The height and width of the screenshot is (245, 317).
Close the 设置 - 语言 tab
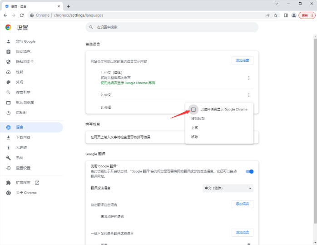pos(59,6)
